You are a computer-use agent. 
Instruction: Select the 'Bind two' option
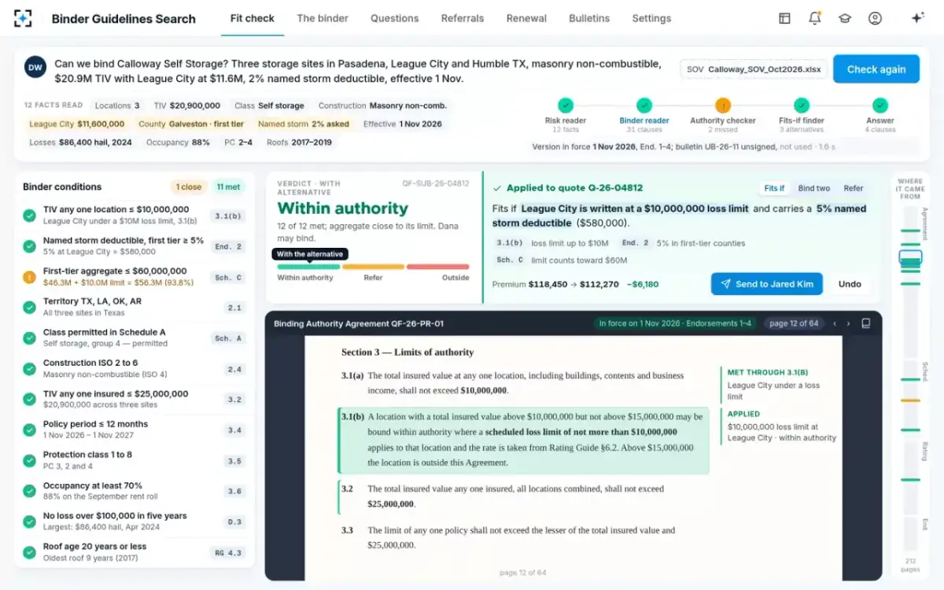coord(814,189)
